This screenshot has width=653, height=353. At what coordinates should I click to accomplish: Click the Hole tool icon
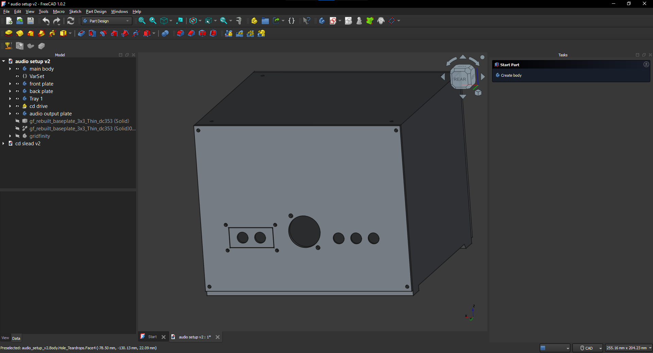point(92,33)
